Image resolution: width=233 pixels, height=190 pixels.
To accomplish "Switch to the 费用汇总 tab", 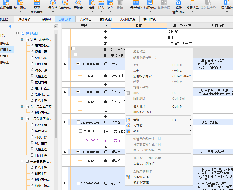I will point(150,20).
